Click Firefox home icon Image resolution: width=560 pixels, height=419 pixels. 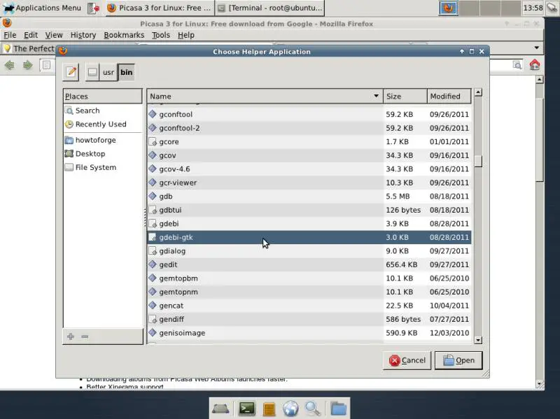(x=535, y=65)
